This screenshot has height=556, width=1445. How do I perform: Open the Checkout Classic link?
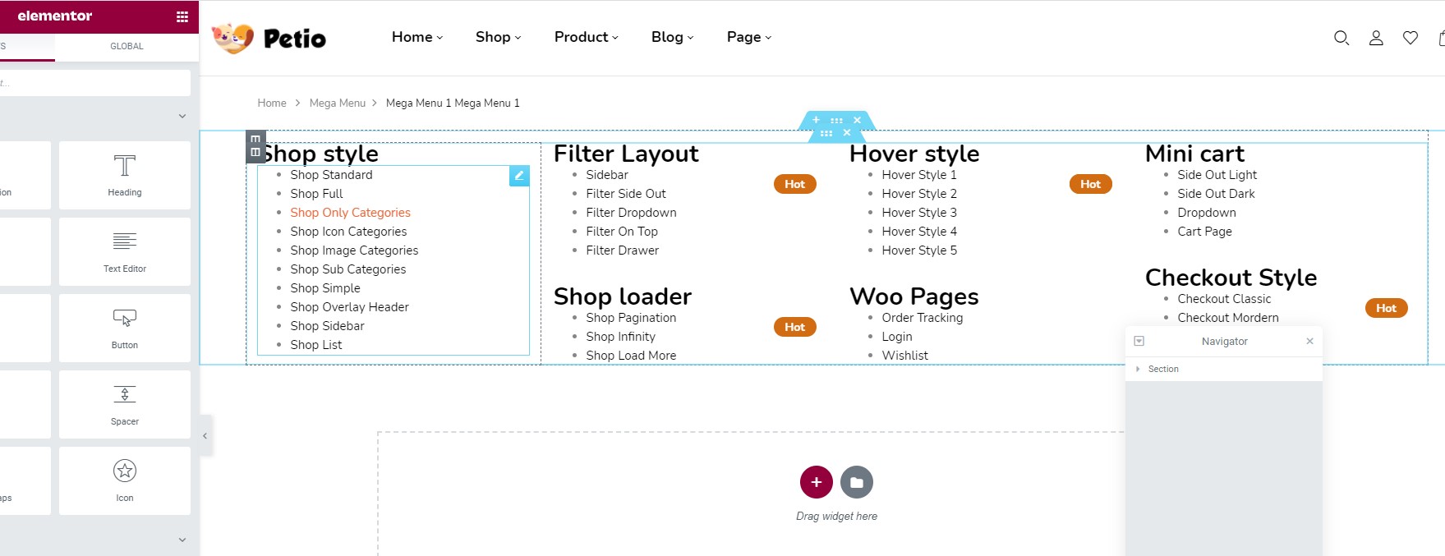(1224, 299)
